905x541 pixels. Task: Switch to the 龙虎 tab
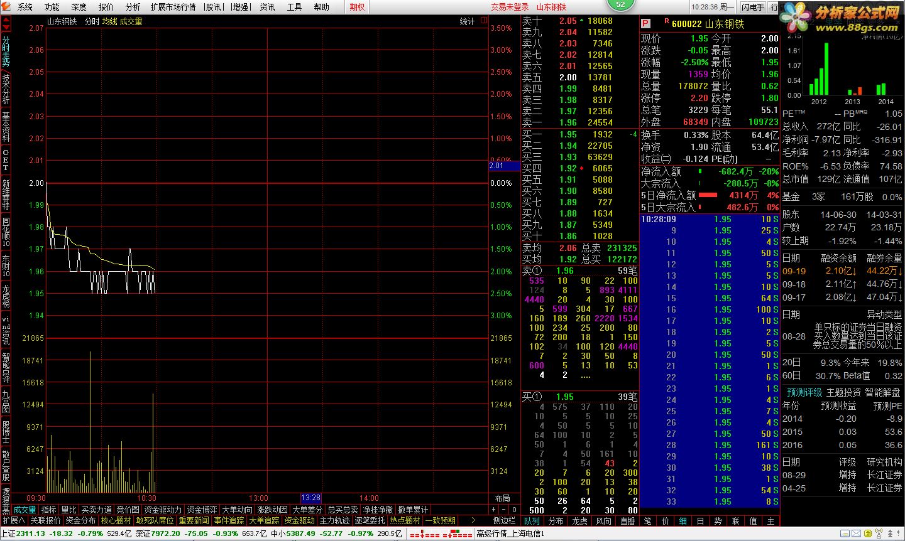(579, 521)
